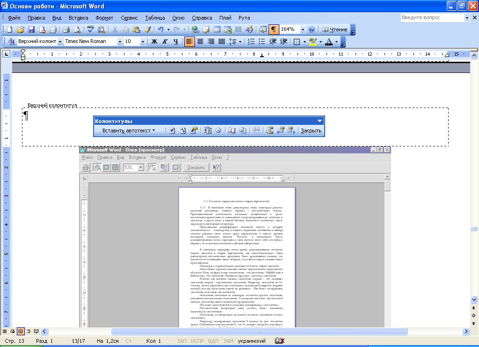Click the украинский language status entry
The height and width of the screenshot is (347, 479).
[252, 341]
